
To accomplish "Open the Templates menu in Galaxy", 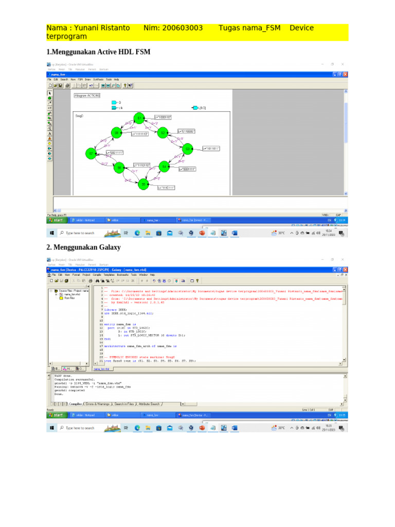I will [x=109, y=275].
